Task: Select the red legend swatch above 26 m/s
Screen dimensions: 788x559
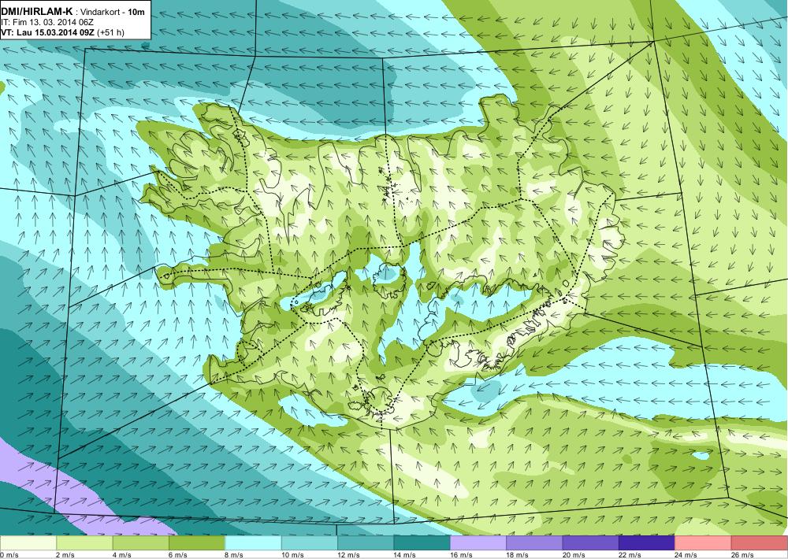Action: [x=760, y=543]
